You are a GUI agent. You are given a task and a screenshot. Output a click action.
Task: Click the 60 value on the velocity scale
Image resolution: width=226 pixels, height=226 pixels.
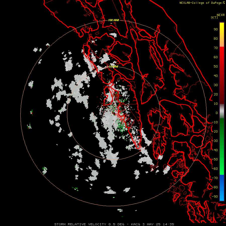click(x=216, y=57)
